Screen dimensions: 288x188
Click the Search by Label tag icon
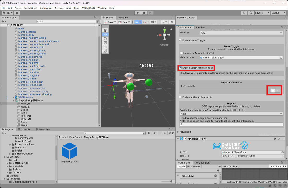point(155,133)
